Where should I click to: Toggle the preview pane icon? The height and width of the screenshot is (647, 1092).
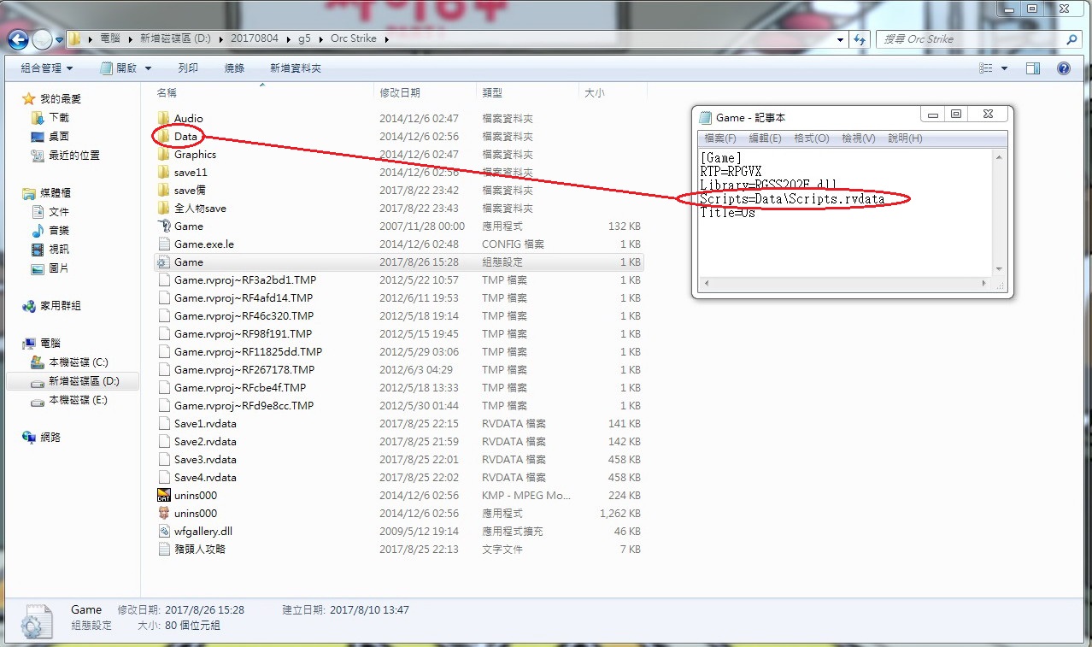(1032, 68)
